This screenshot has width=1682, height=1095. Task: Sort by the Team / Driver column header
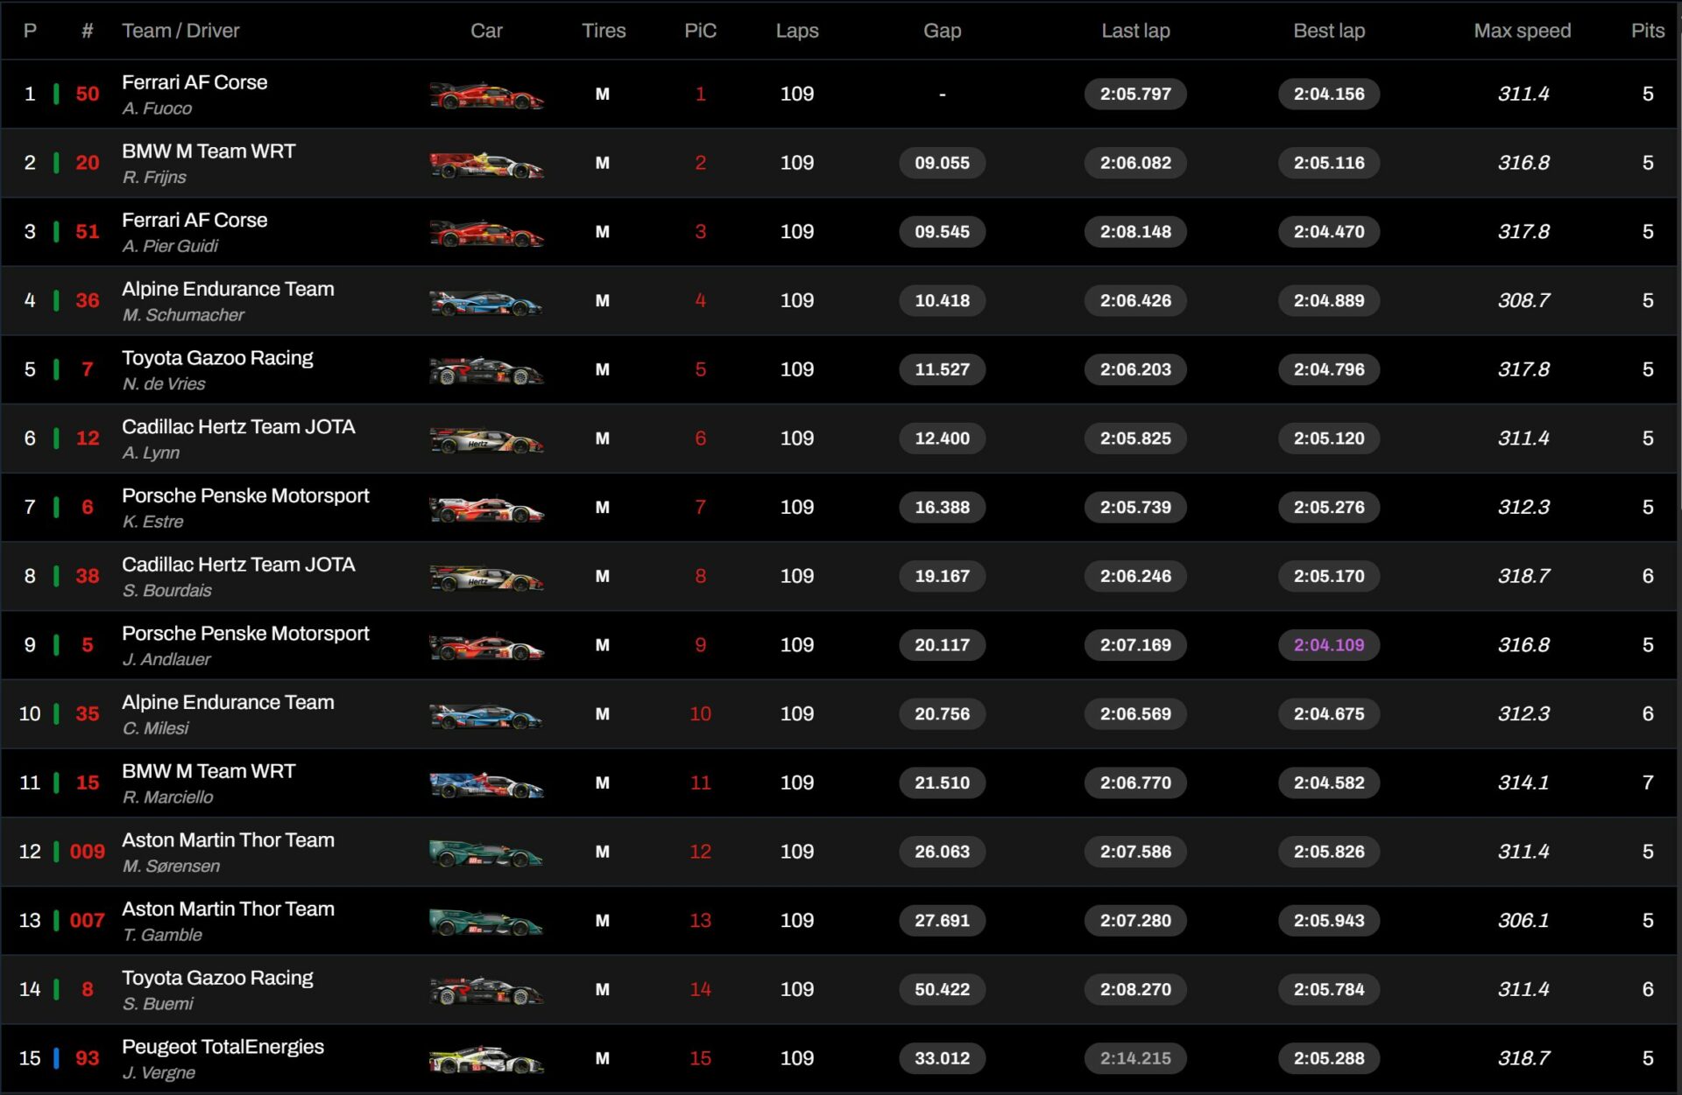tap(180, 31)
